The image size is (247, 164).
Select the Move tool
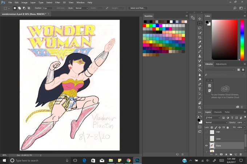[x=200, y=19]
